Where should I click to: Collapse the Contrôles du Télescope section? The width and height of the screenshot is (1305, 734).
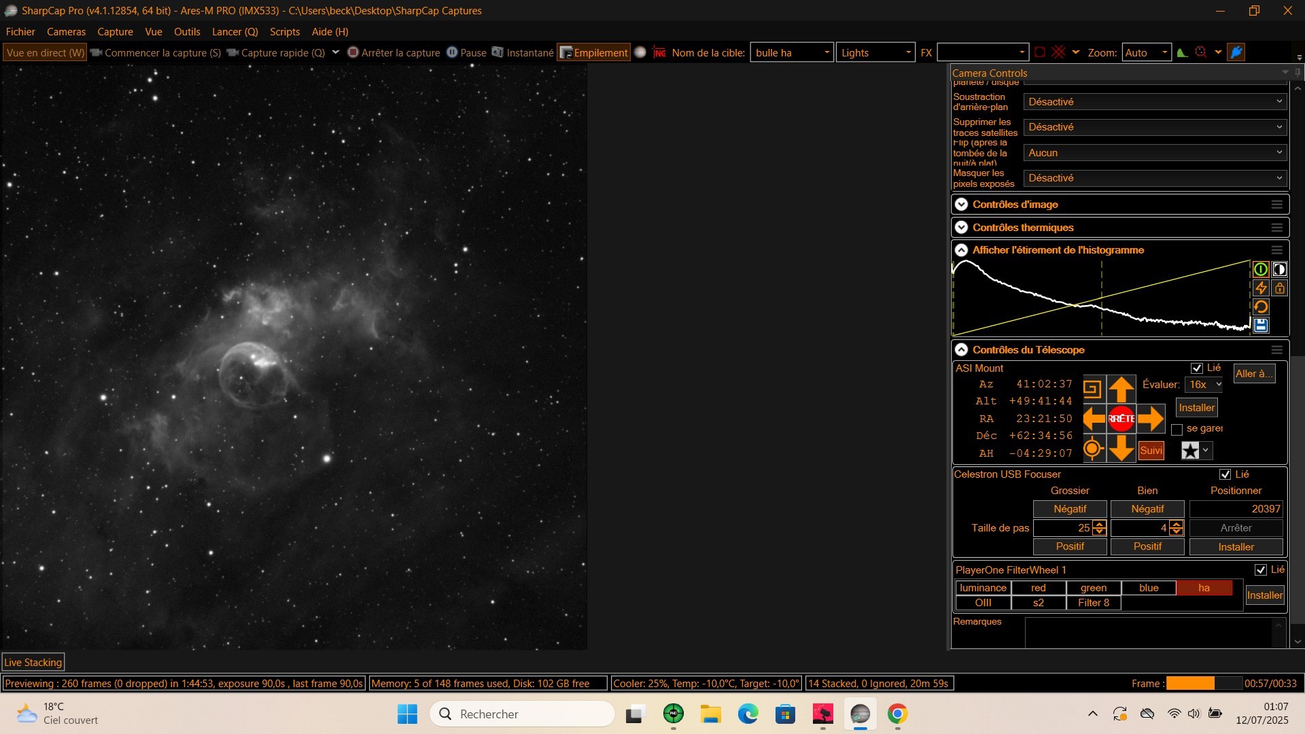click(961, 350)
